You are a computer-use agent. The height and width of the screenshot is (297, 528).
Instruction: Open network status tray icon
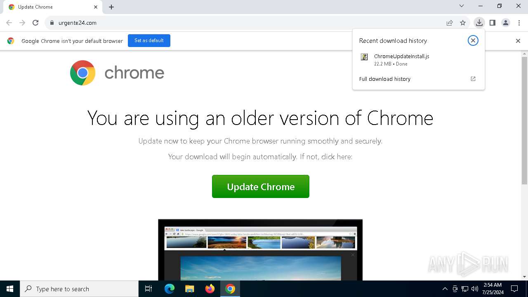(465, 289)
